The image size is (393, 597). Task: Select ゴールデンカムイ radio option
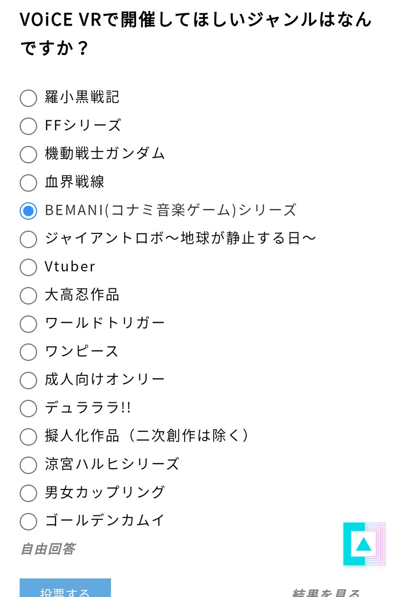28,521
